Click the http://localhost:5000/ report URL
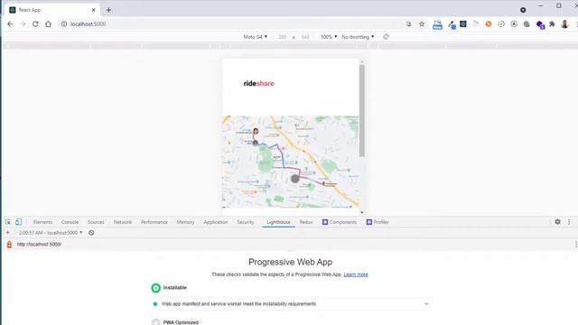 coord(39,245)
